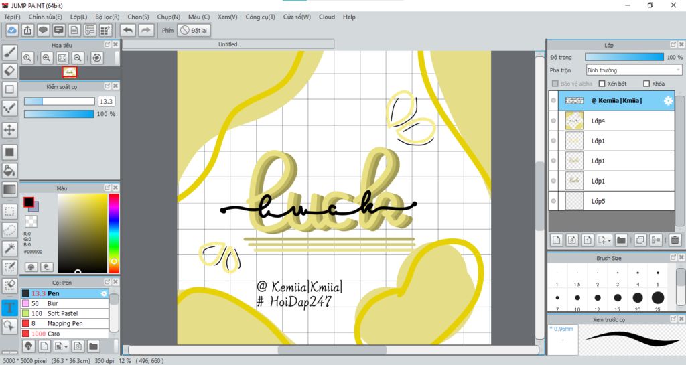Adjust the brush size slider

[59, 101]
